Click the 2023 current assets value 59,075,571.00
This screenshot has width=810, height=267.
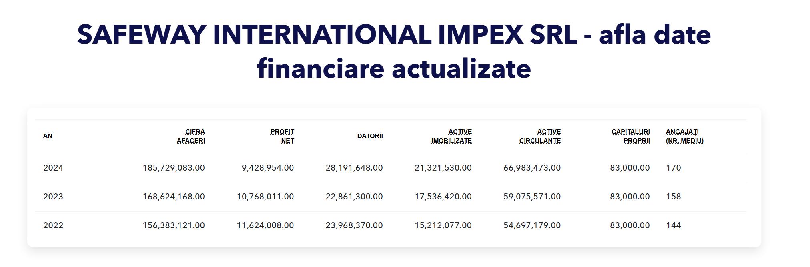pos(532,197)
